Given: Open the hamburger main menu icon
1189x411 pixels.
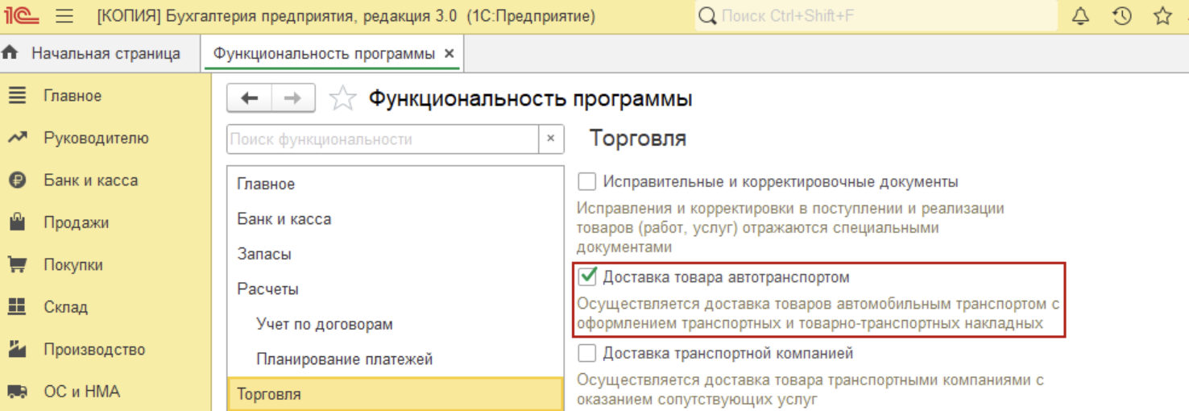Looking at the screenshot, I should pyautogui.click(x=65, y=16).
